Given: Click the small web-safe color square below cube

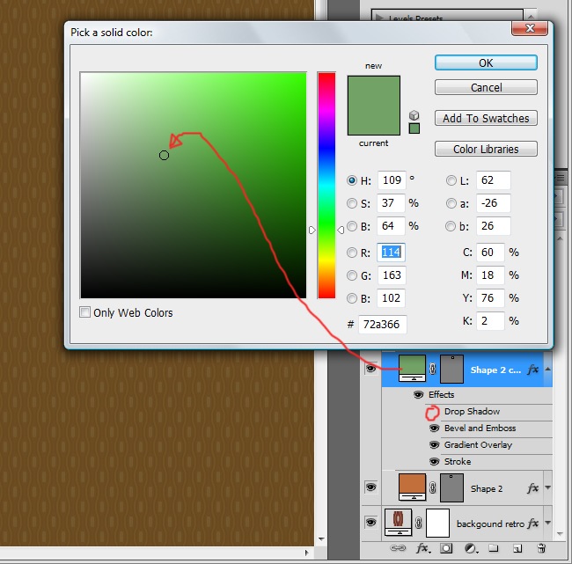Looking at the screenshot, I should coord(414,128).
